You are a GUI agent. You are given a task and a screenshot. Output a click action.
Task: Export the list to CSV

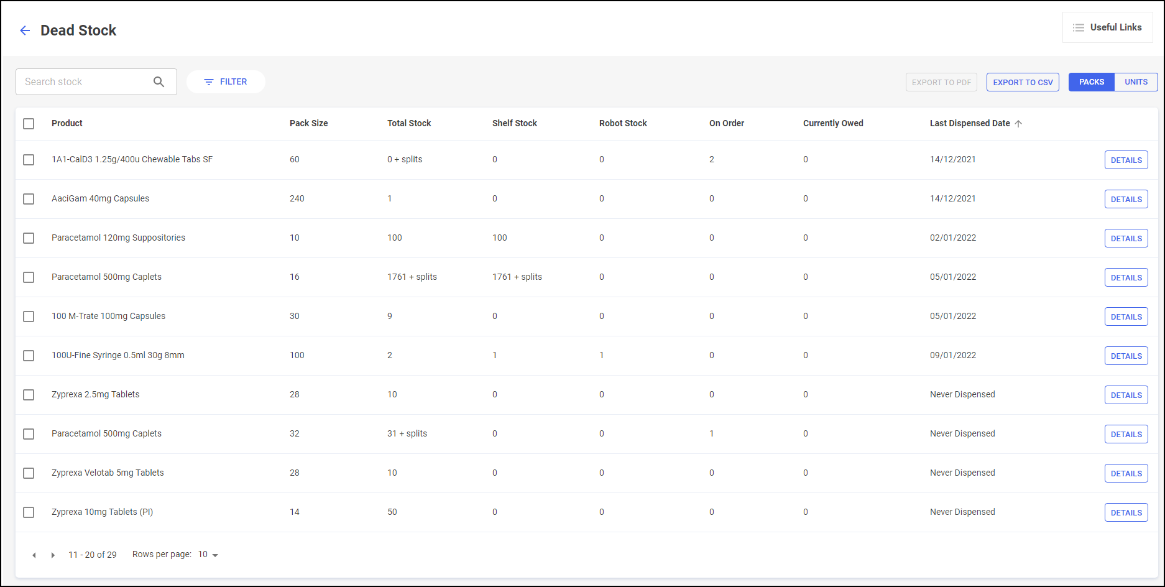[x=1023, y=82]
